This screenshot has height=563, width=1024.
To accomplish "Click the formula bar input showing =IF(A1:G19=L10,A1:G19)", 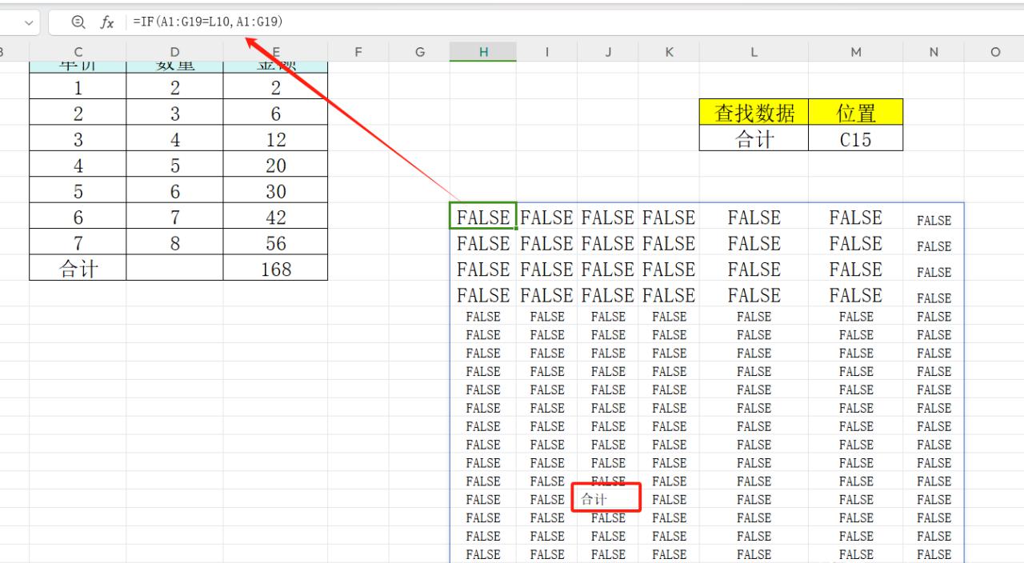I will click(x=572, y=22).
